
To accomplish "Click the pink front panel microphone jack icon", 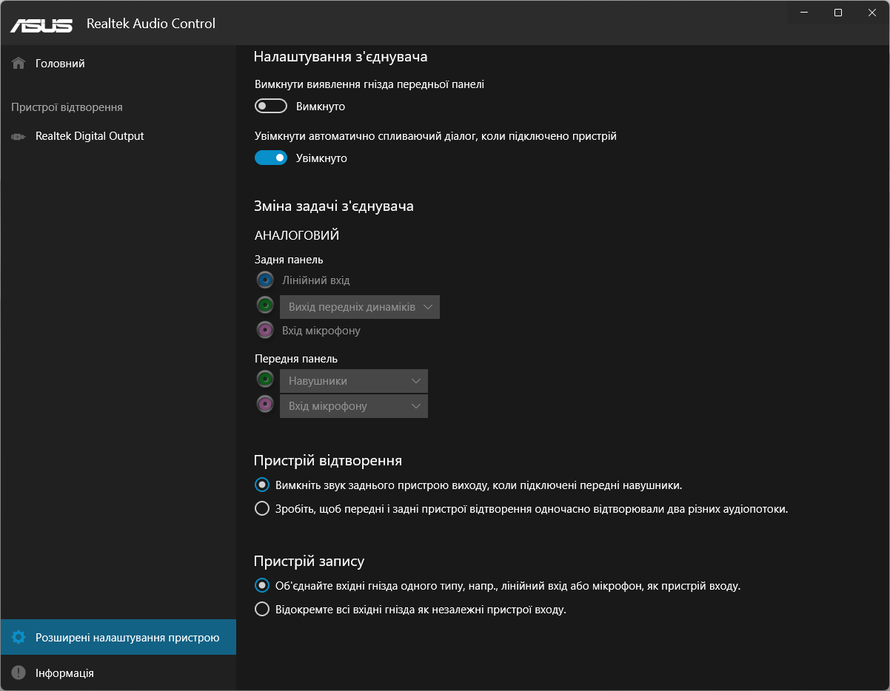I will tap(265, 404).
